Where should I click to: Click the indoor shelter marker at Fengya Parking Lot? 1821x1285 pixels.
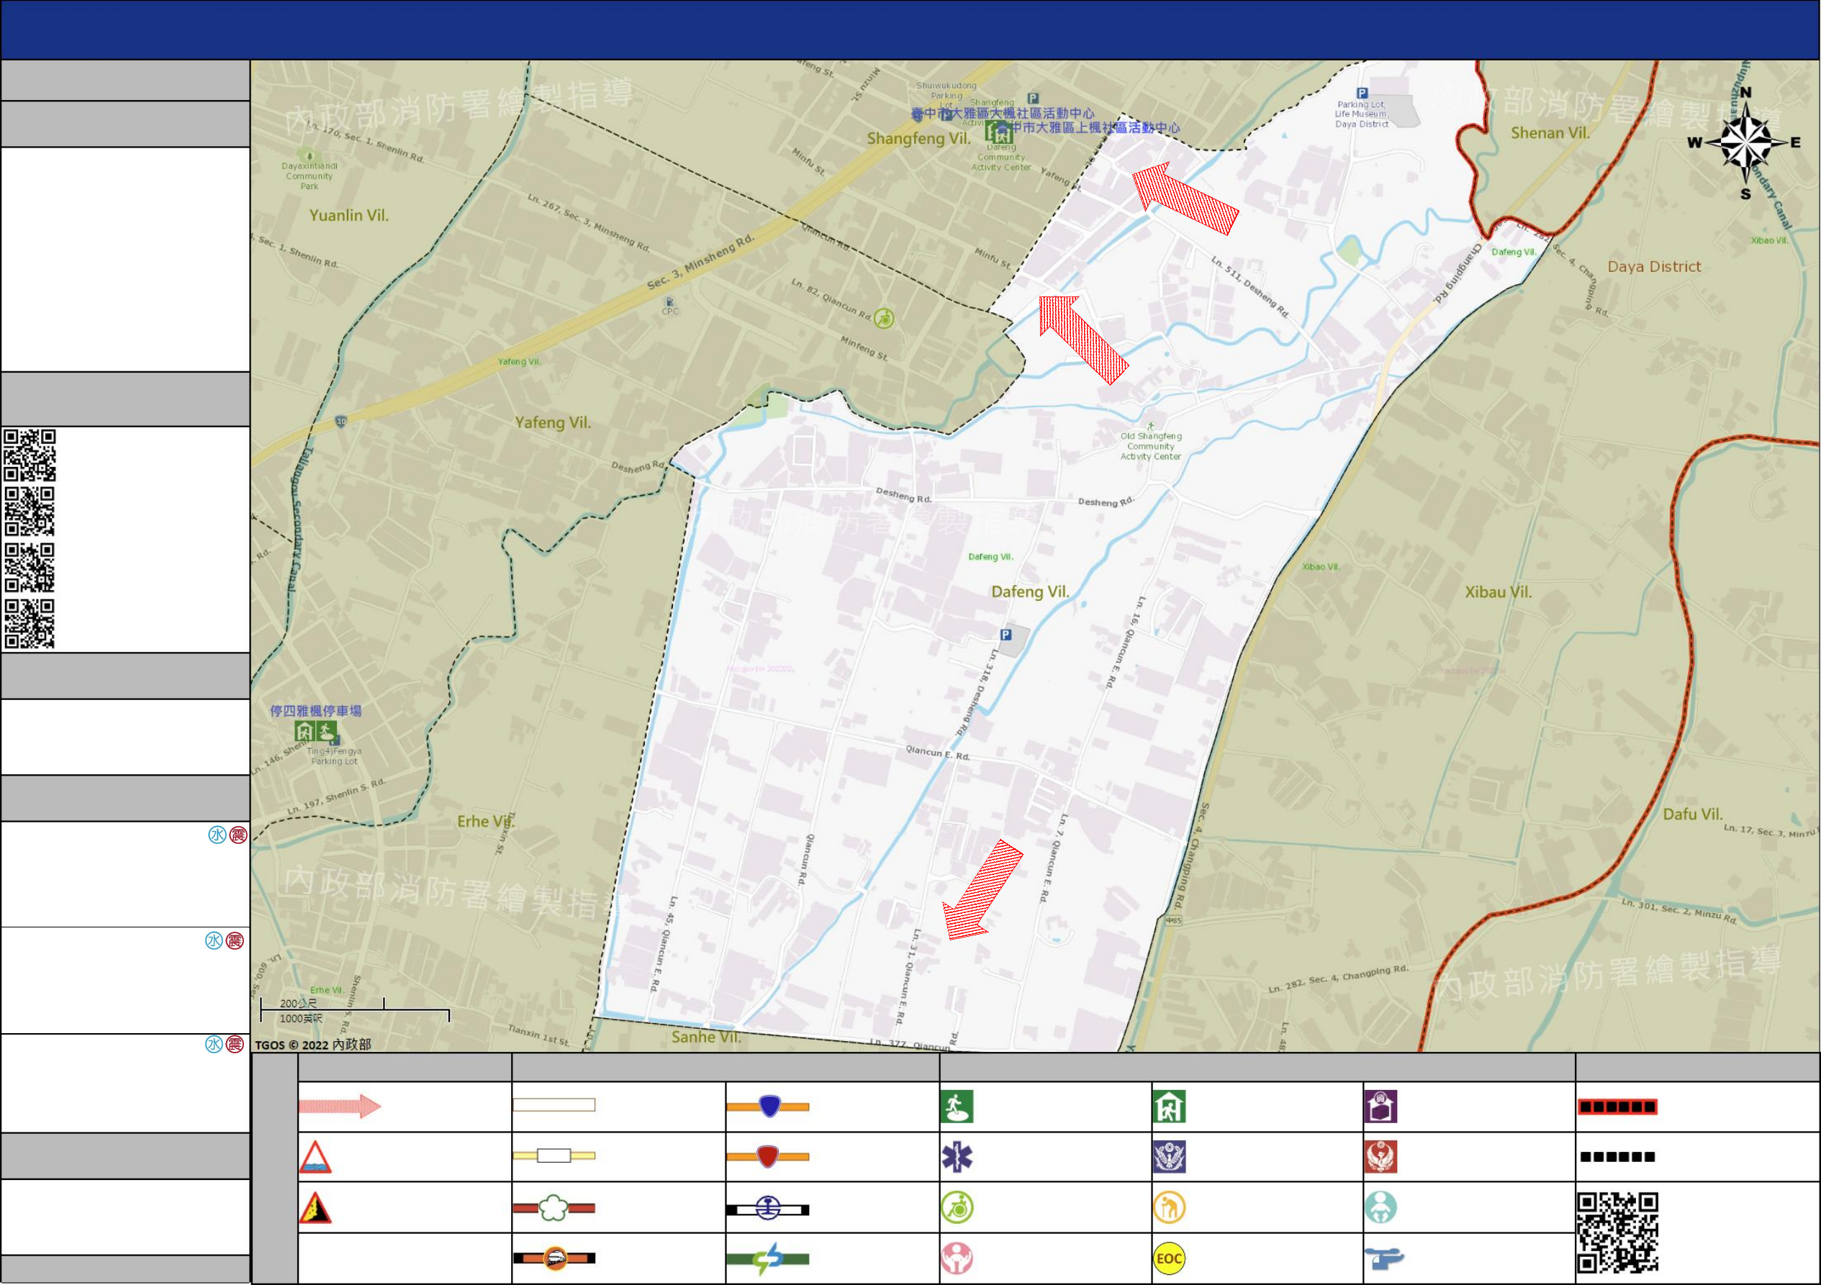304,731
